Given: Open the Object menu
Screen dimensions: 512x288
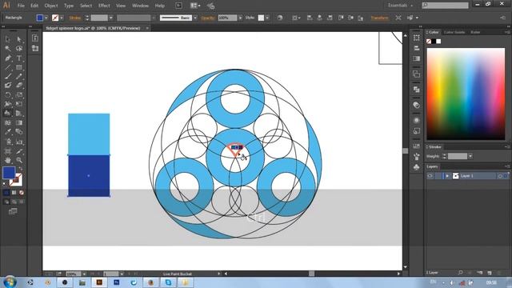Looking at the screenshot, I should pyautogui.click(x=51, y=6).
